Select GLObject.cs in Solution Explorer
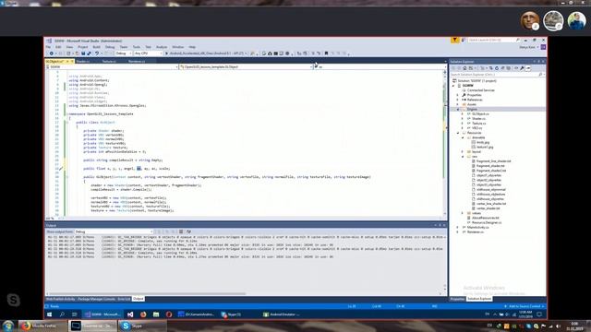This screenshot has height=332, width=591. (480, 114)
